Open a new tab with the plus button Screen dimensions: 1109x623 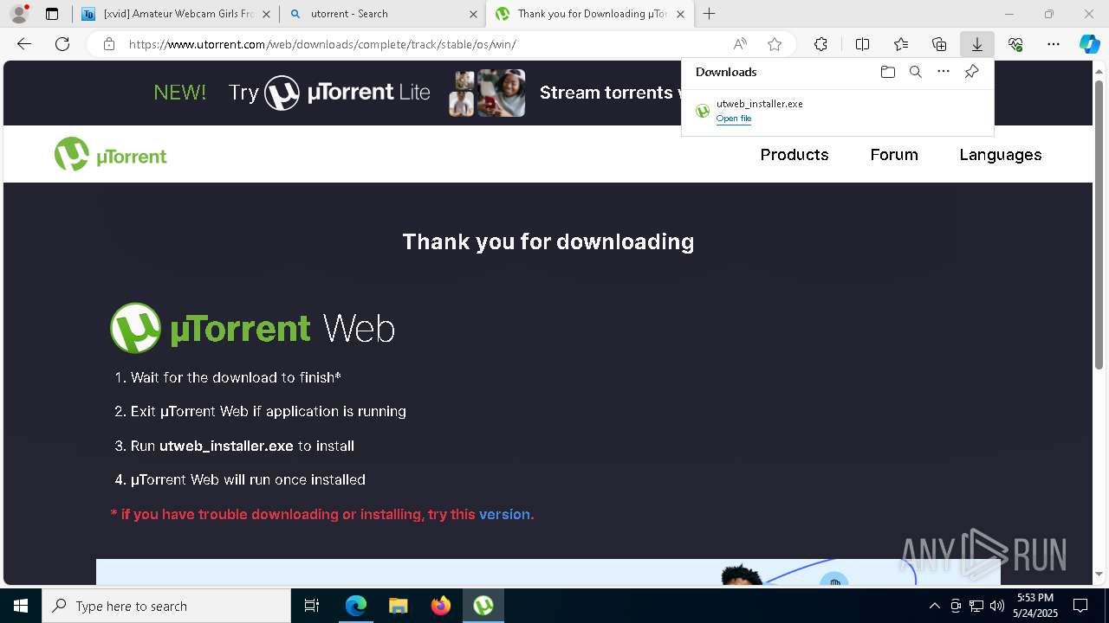click(x=709, y=14)
